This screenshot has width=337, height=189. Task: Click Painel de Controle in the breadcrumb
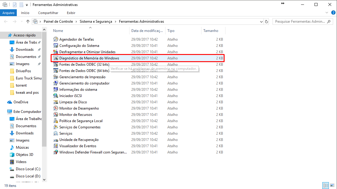(x=58, y=21)
